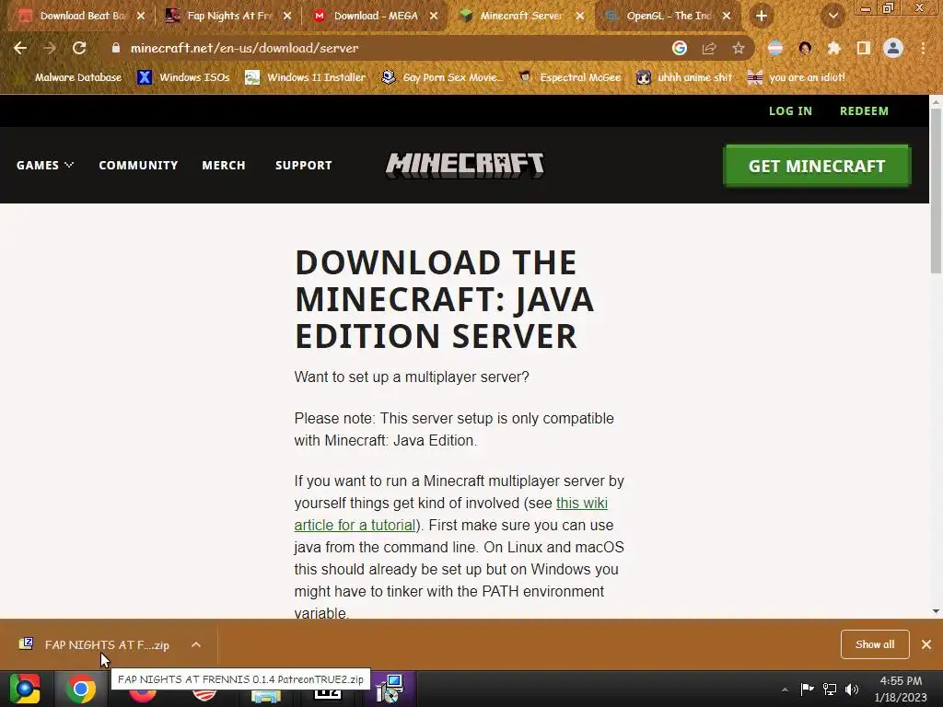Share this page using the share icon
This screenshot has height=707, width=943.
pyautogui.click(x=709, y=48)
